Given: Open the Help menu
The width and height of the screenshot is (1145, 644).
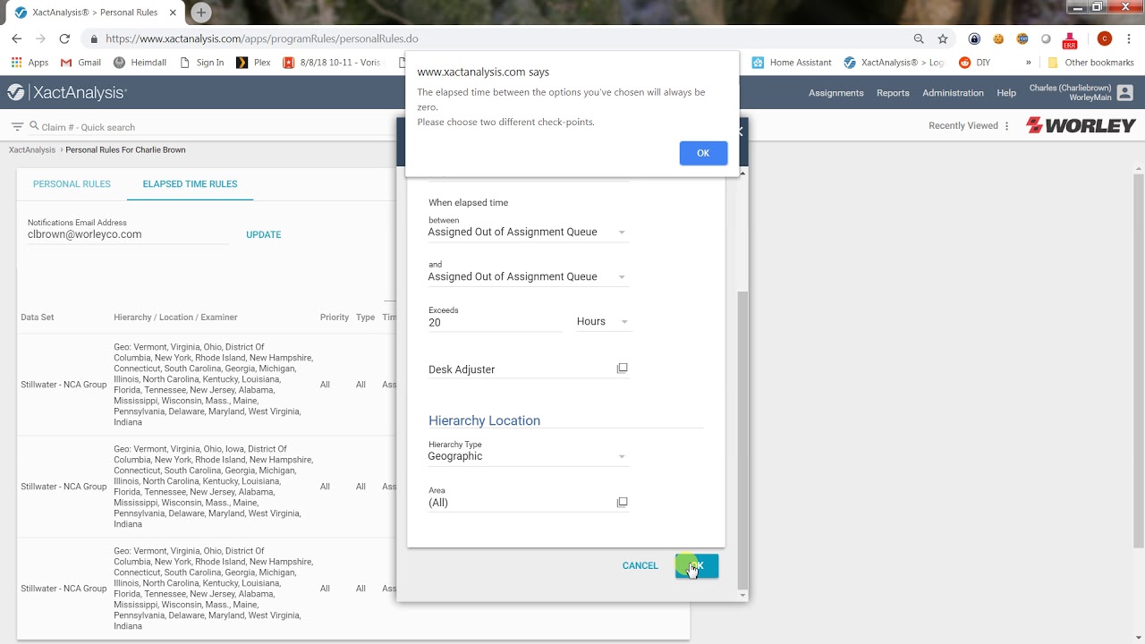Looking at the screenshot, I should [x=1006, y=93].
